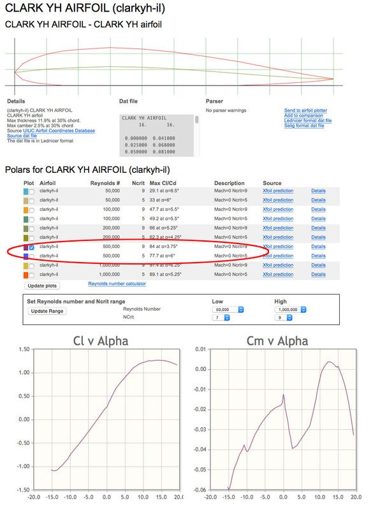Click the Clark YH airfoil profile plot

tap(174, 67)
